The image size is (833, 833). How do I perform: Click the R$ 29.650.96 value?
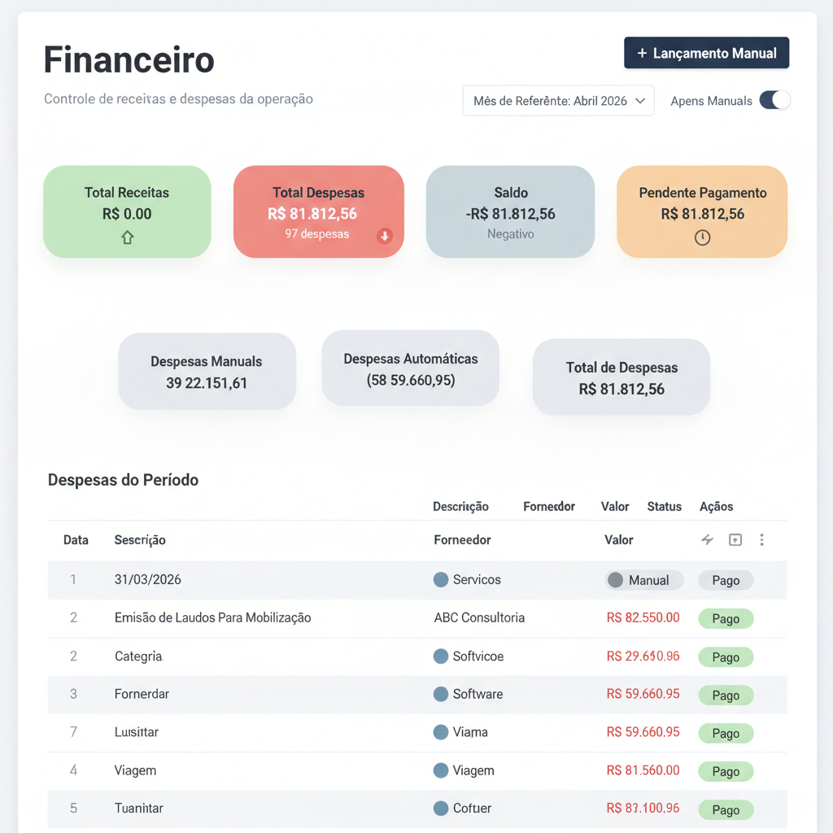pyautogui.click(x=643, y=656)
